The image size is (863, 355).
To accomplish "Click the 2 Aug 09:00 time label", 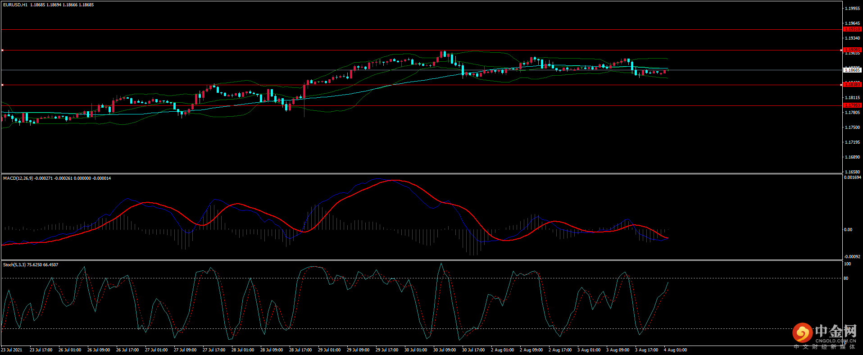I will (531, 350).
